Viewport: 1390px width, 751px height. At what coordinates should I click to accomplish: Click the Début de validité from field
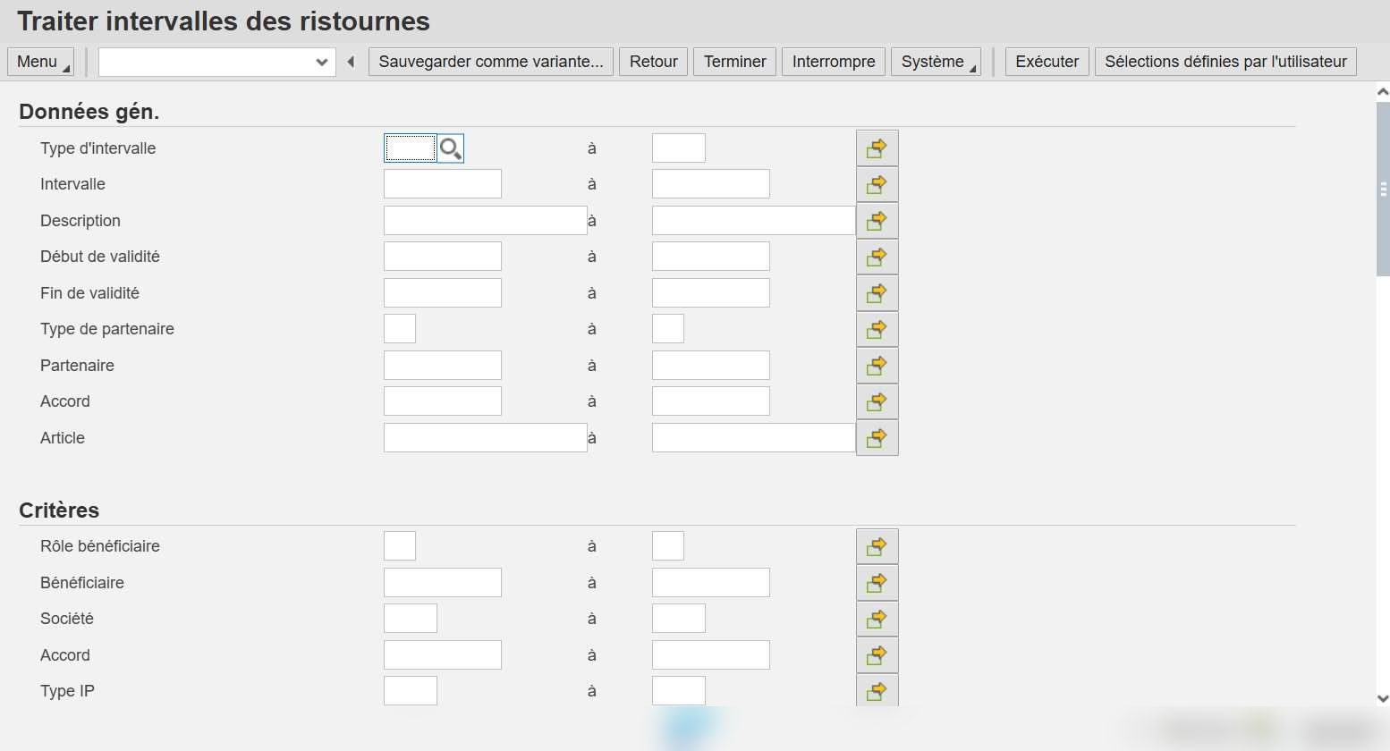pos(443,257)
